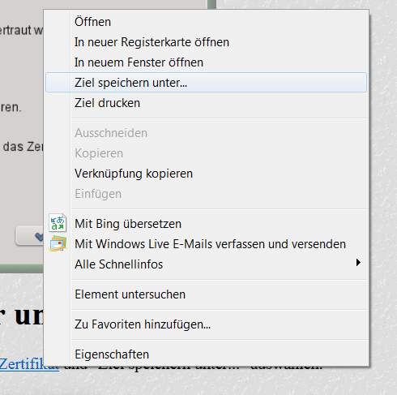Choose Öffnen in context menu
This screenshot has height=395, width=397.
(x=207, y=22)
